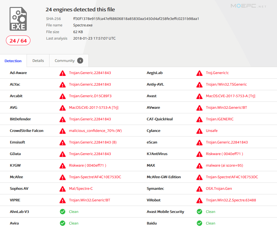Screen dimensions: 277x228
Task: Click the last analysis timestamp
Action: [x=94, y=38]
